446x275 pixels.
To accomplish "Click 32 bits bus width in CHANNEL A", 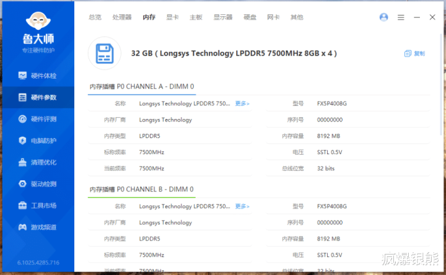I will pos(326,168).
